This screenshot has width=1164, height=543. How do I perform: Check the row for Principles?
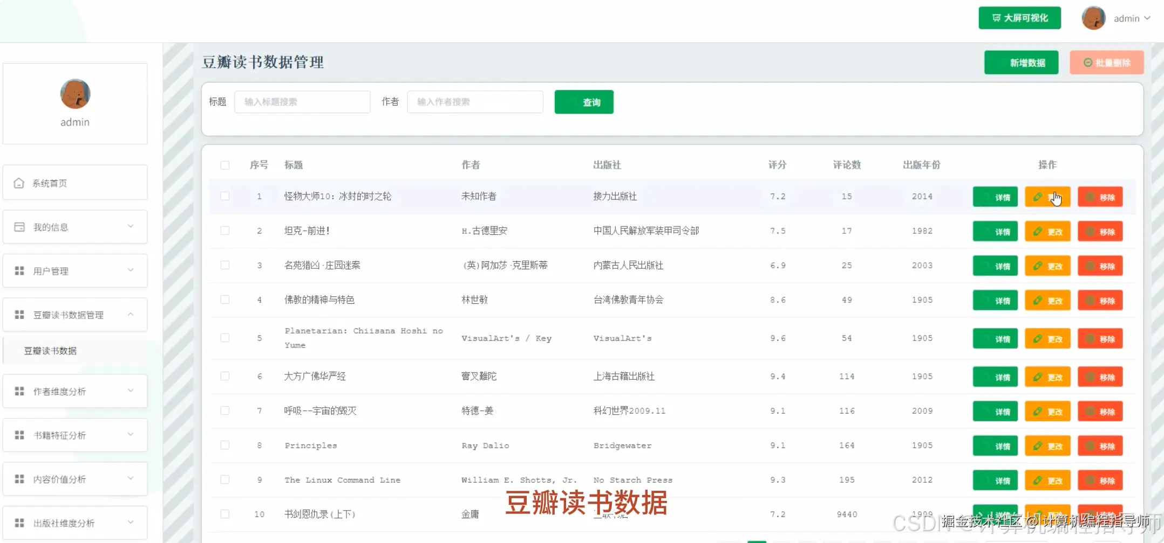coord(225,445)
